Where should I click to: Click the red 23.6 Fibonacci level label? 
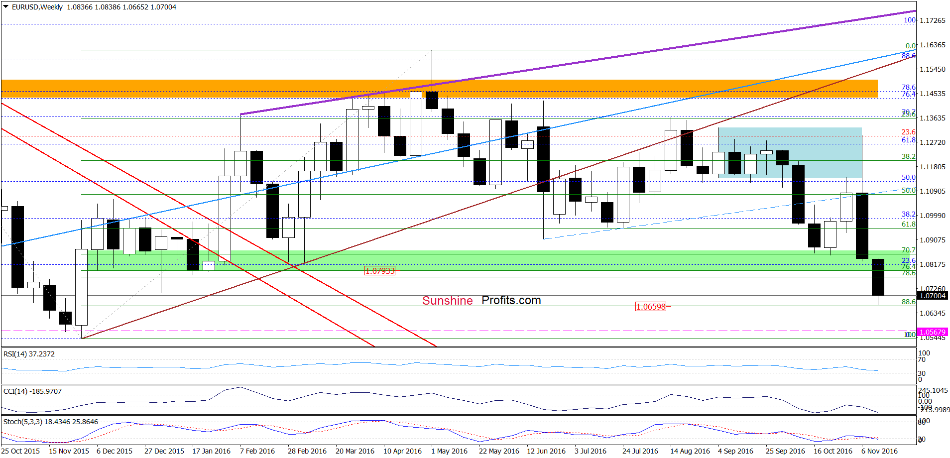(909, 132)
